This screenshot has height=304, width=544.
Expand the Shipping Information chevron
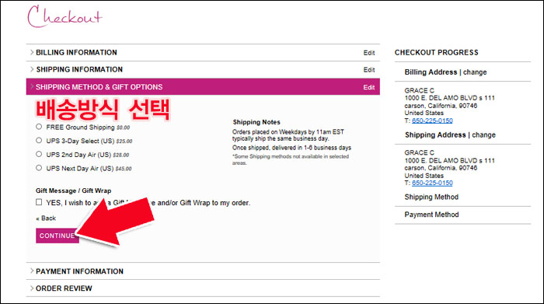(x=32, y=69)
